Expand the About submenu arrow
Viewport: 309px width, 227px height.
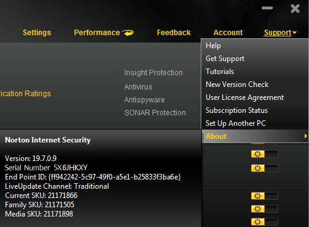(x=306, y=136)
